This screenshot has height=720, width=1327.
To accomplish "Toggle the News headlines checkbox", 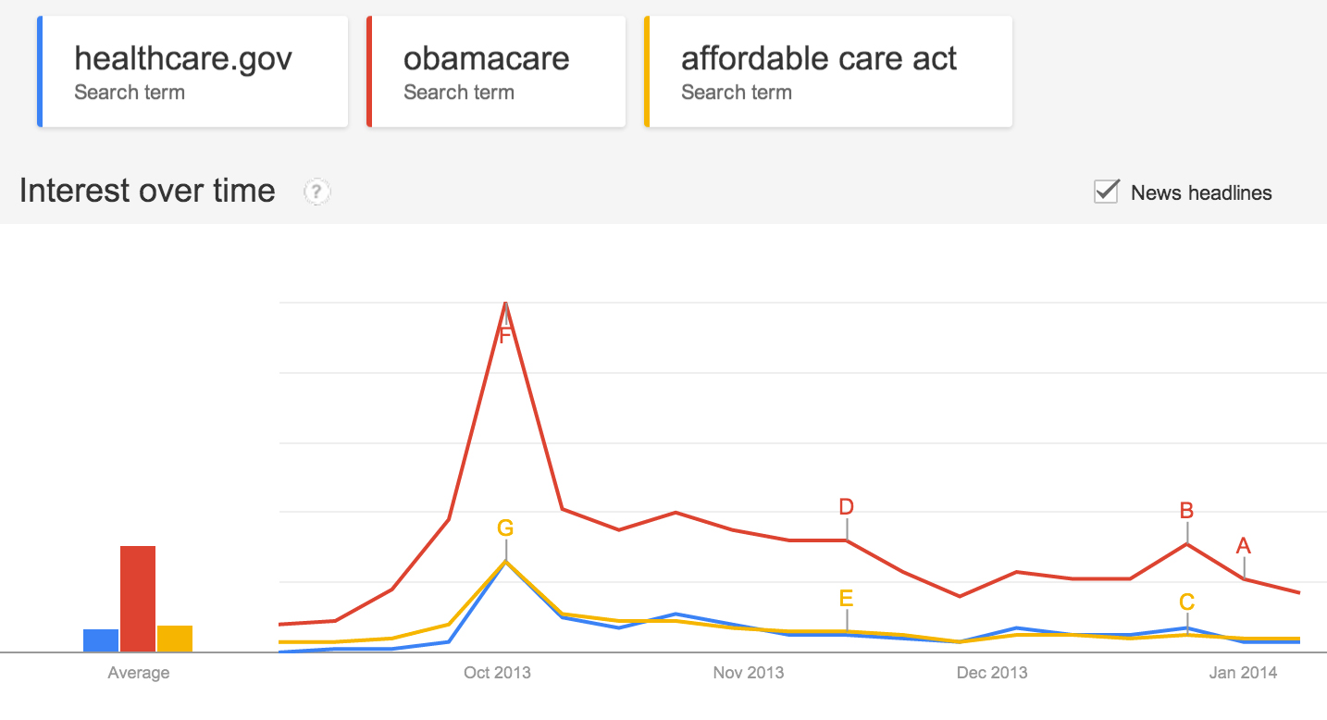I will pos(1107,192).
